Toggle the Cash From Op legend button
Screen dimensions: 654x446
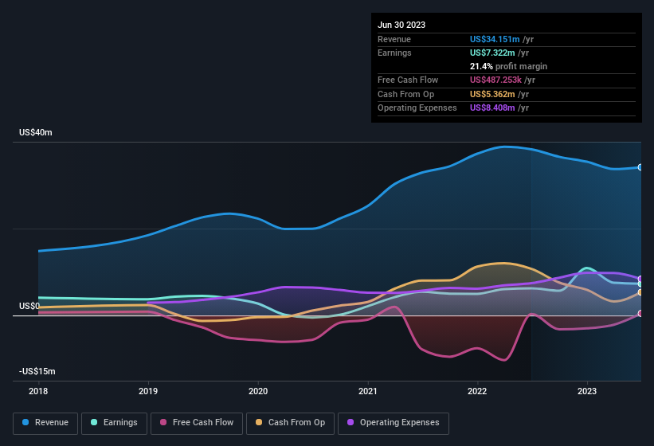pos(290,423)
